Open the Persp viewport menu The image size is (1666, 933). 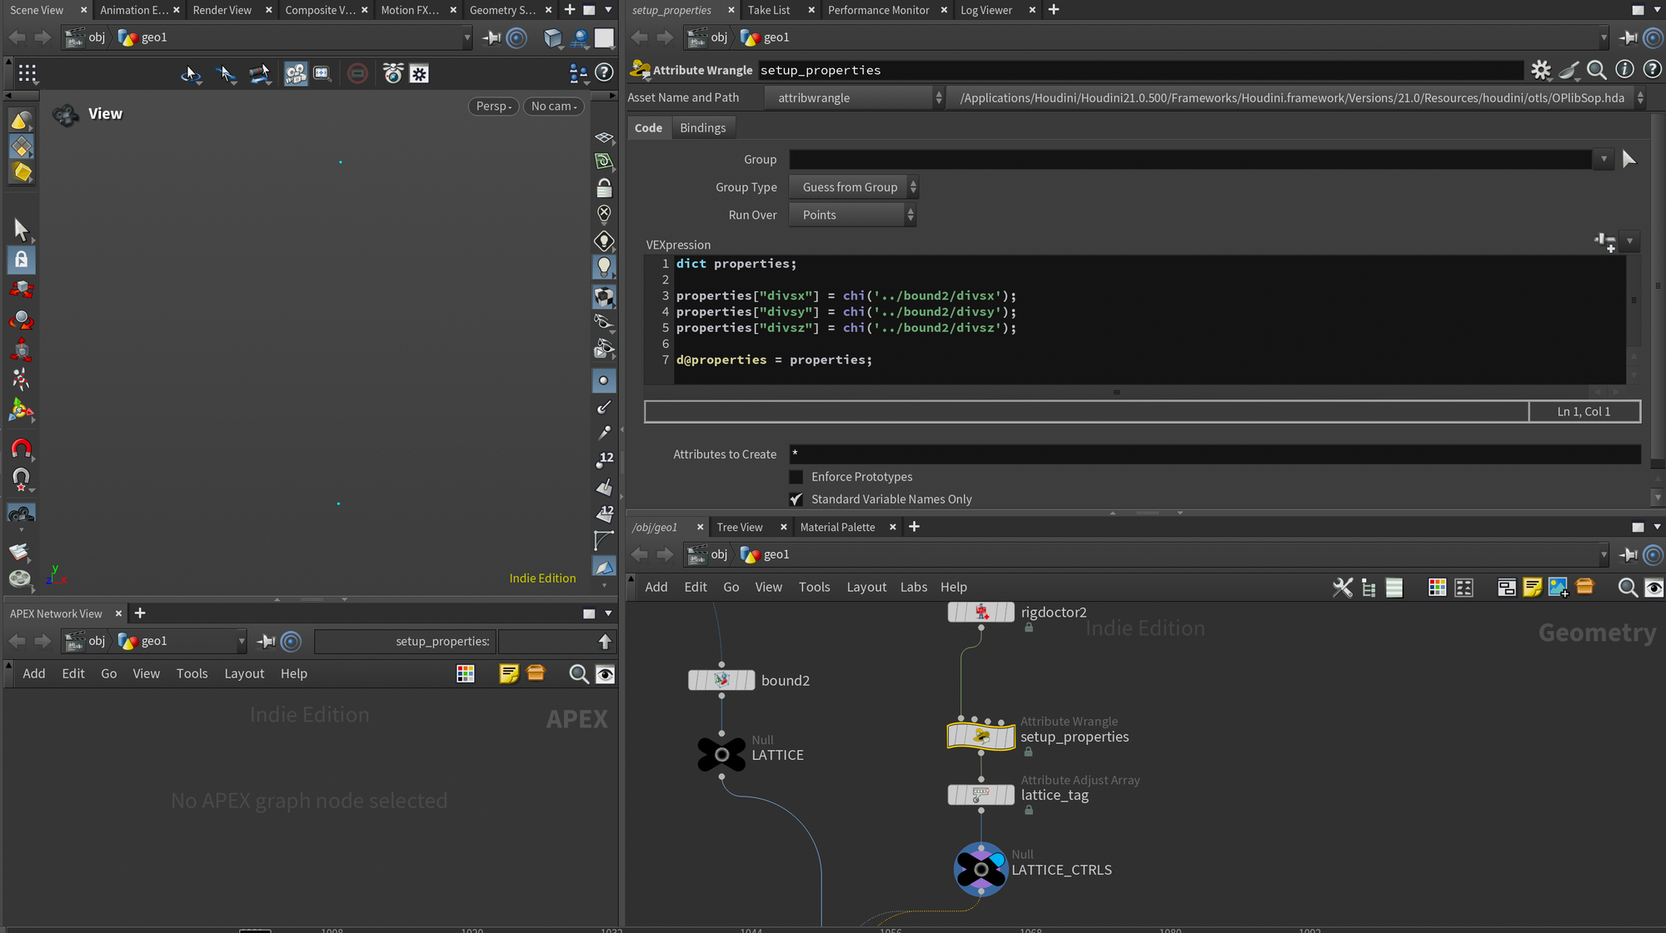[494, 107]
